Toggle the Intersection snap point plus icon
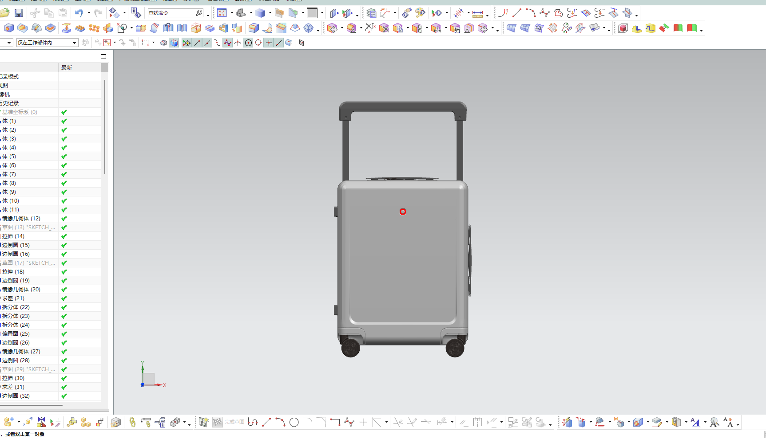 (x=269, y=43)
